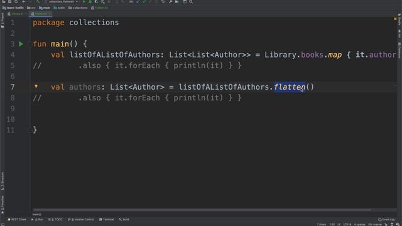Open the Project Structure icon in the toolbar

coord(177,2)
